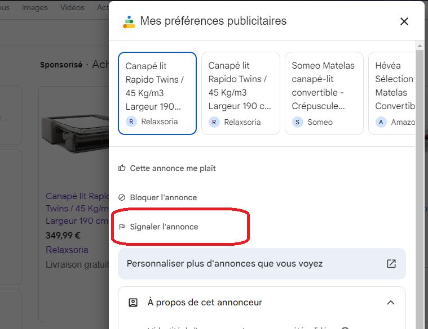The image size is (428, 329).
Task: Click the advertiser person icon
Action: pos(133,303)
